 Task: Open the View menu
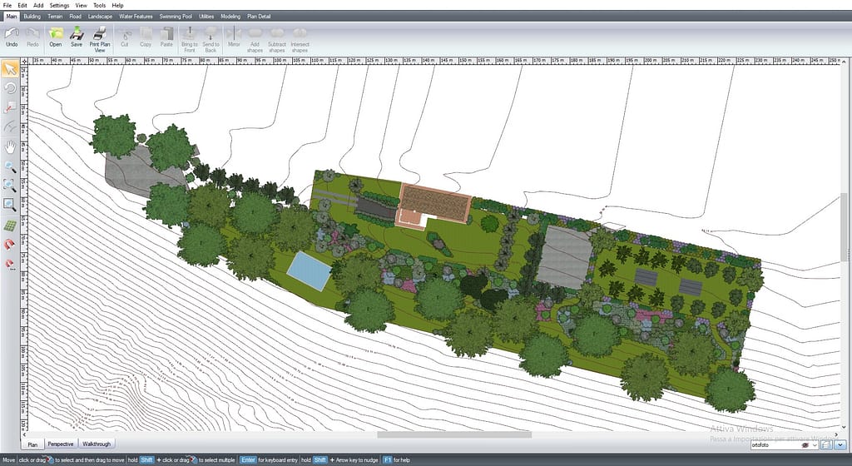81,6
